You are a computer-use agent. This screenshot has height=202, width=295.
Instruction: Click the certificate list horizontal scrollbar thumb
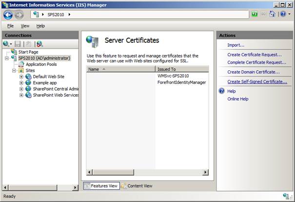113,172
